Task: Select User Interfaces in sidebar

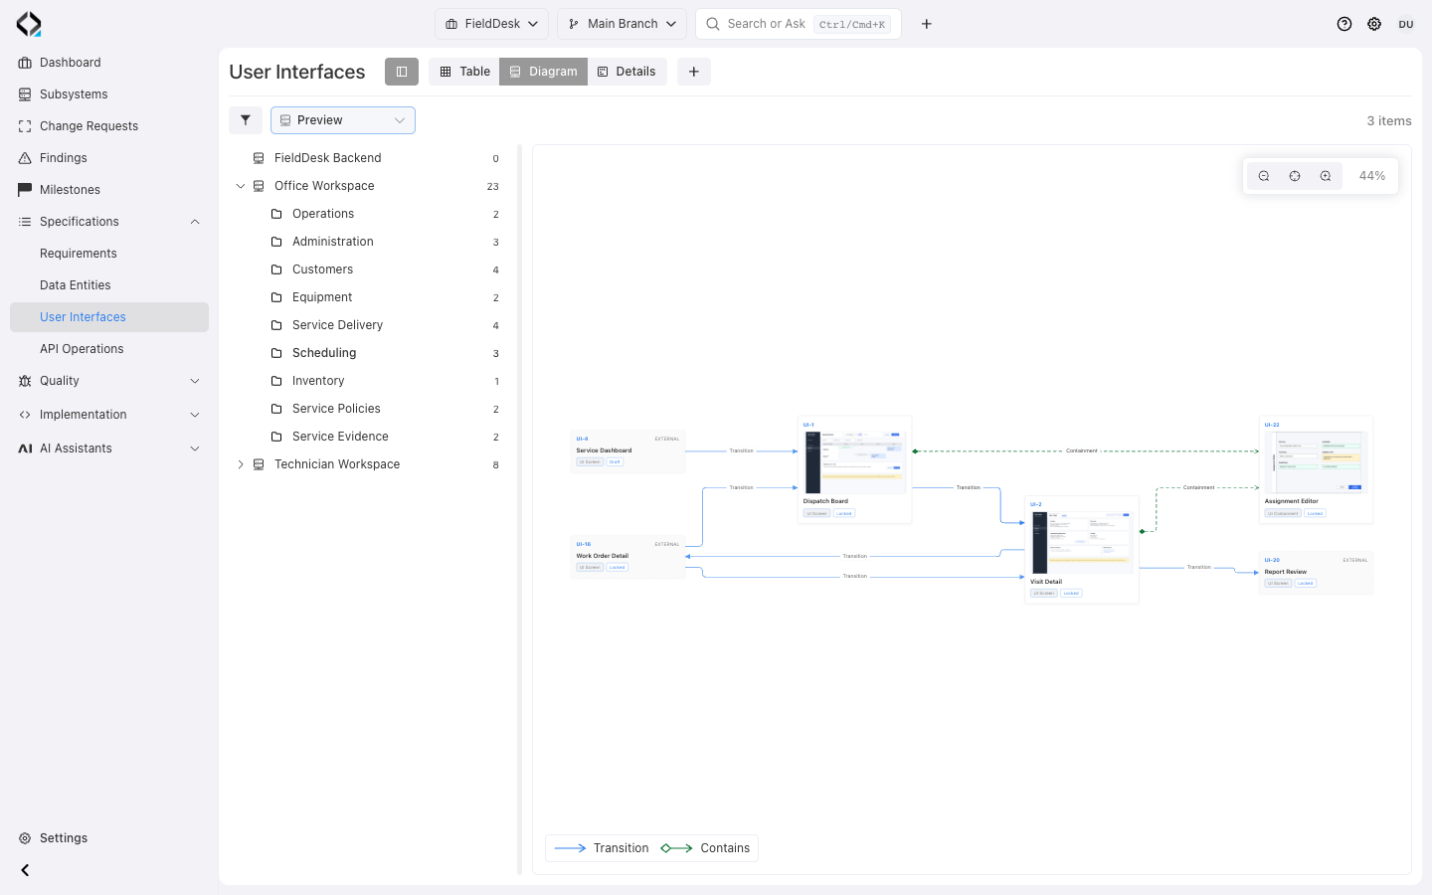Action: [x=109, y=317]
